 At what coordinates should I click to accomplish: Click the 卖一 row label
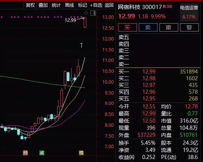pos(124,64)
